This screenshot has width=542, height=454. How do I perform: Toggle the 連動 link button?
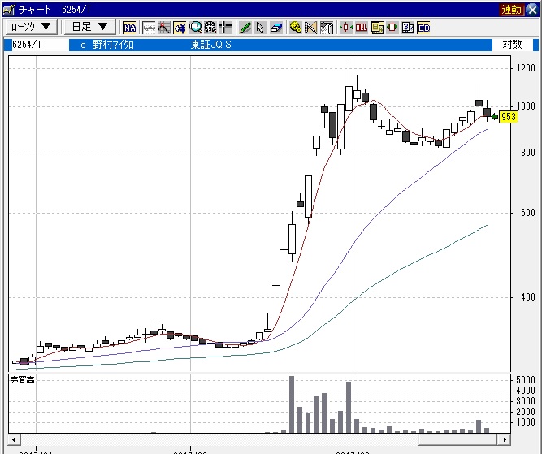512,10
